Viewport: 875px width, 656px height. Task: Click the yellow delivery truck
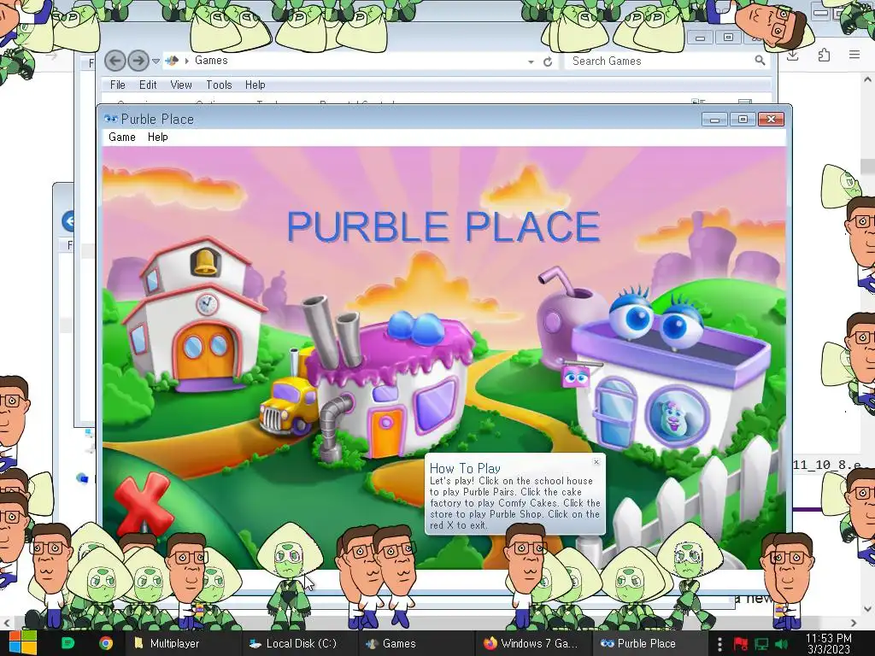(288, 406)
